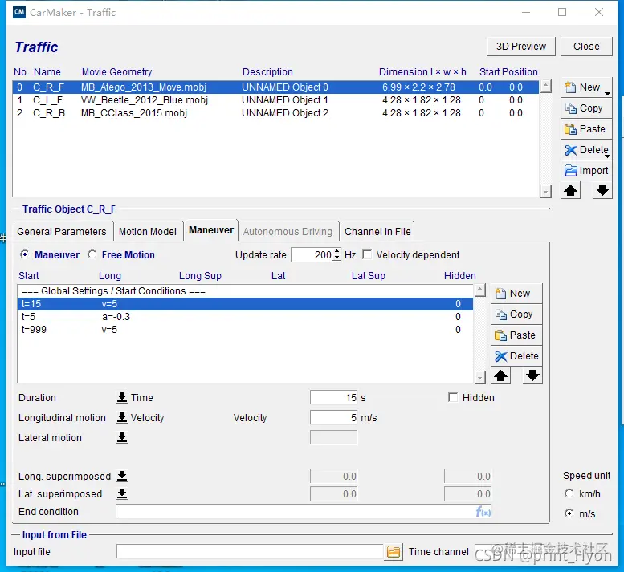
Task: Delete the selected traffic object
Action: click(585, 150)
